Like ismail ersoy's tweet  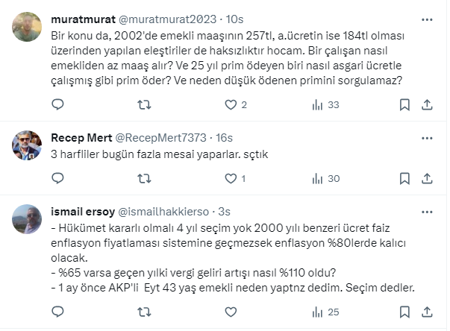click(232, 312)
